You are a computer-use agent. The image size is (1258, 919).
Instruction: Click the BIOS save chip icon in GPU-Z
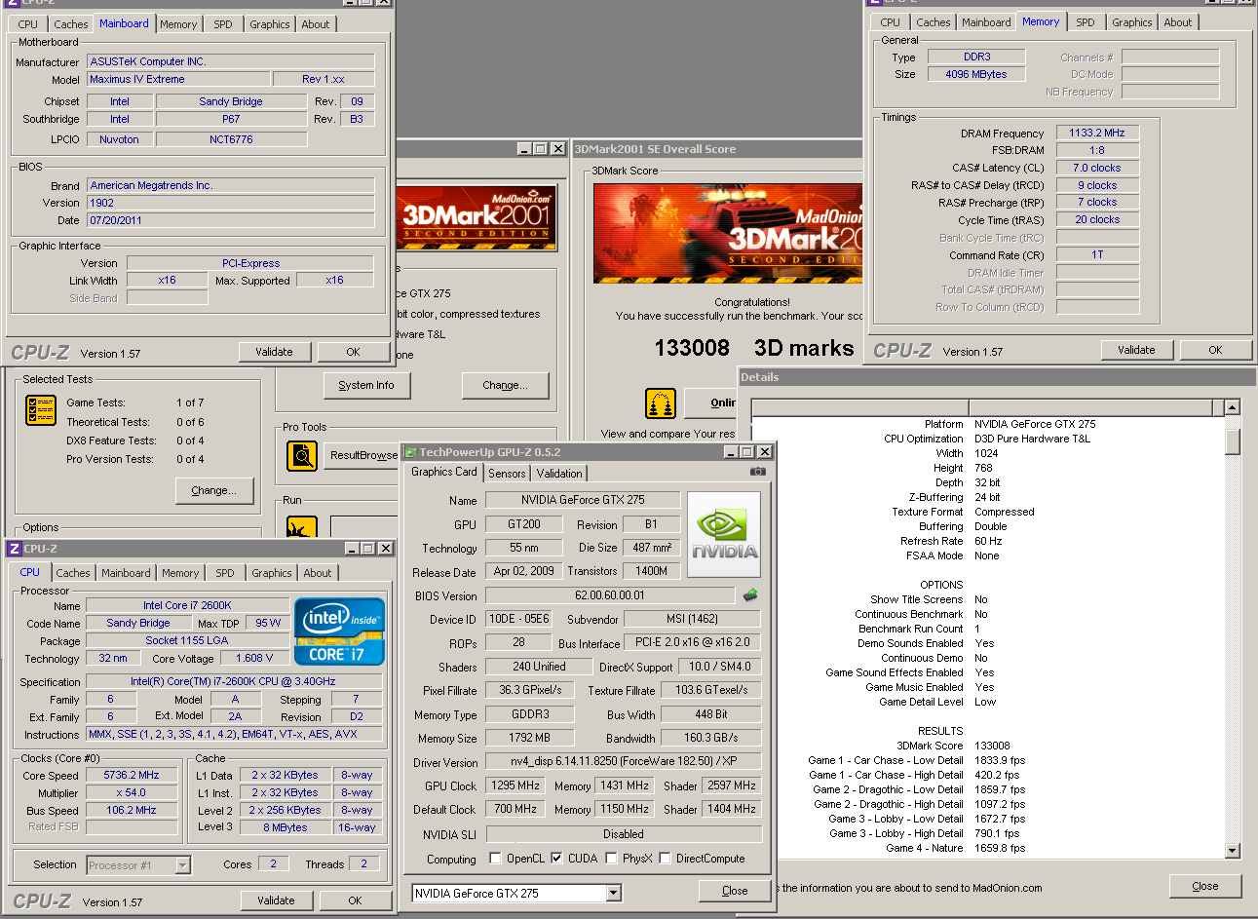[x=750, y=594]
